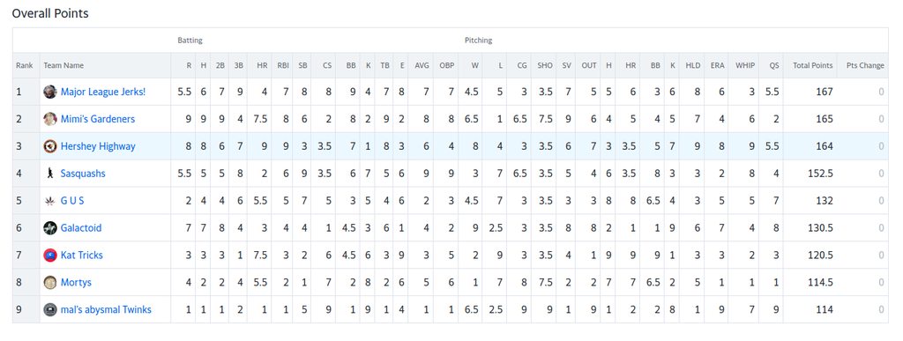
Task: Sort by the Total Points column header
Action: point(812,65)
